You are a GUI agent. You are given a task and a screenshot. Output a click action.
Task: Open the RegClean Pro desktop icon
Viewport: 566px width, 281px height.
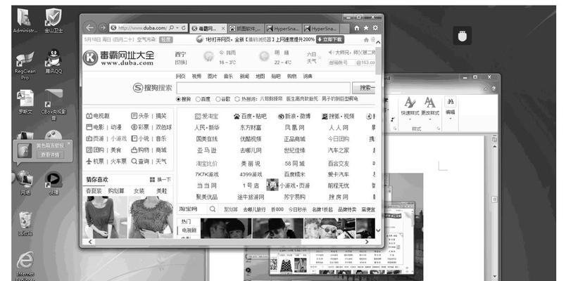[25, 65]
